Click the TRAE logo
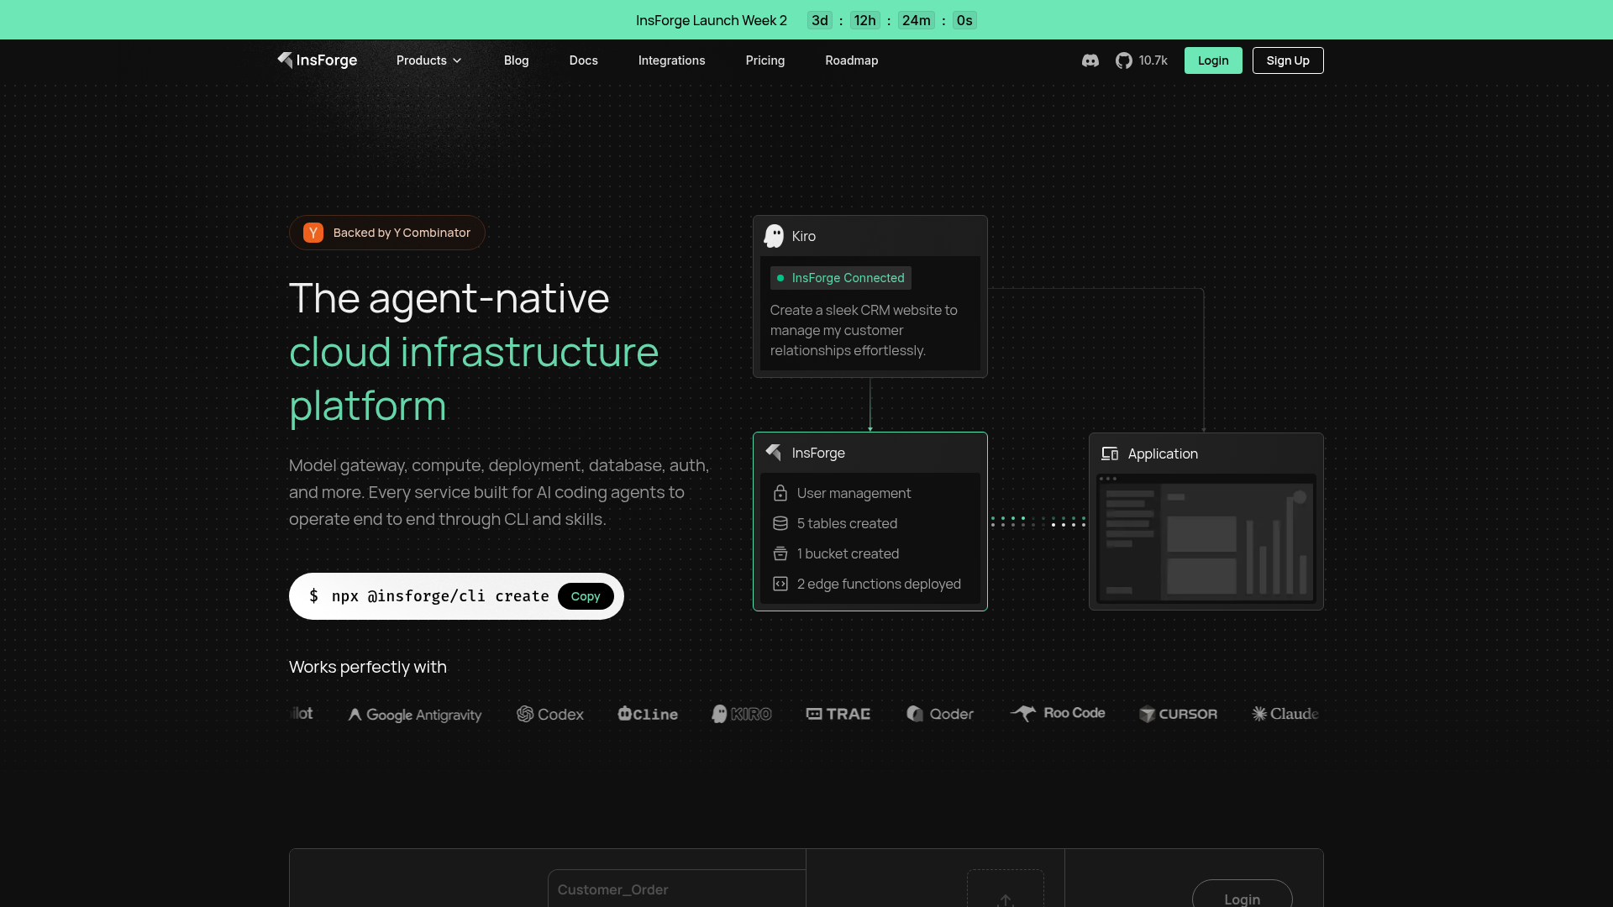1613x907 pixels. (838, 714)
